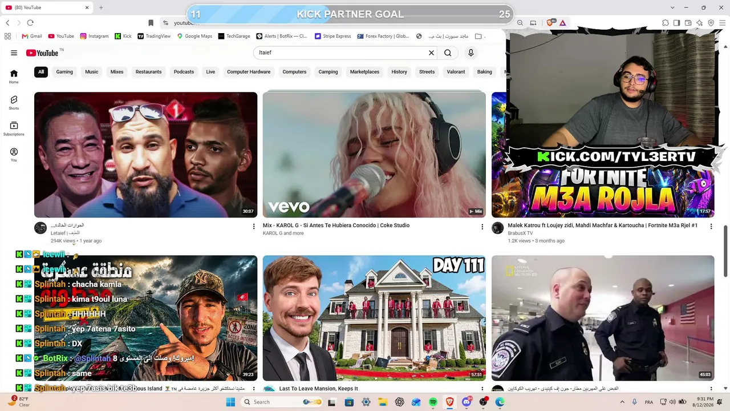Select the Music filter chip

[92, 72]
